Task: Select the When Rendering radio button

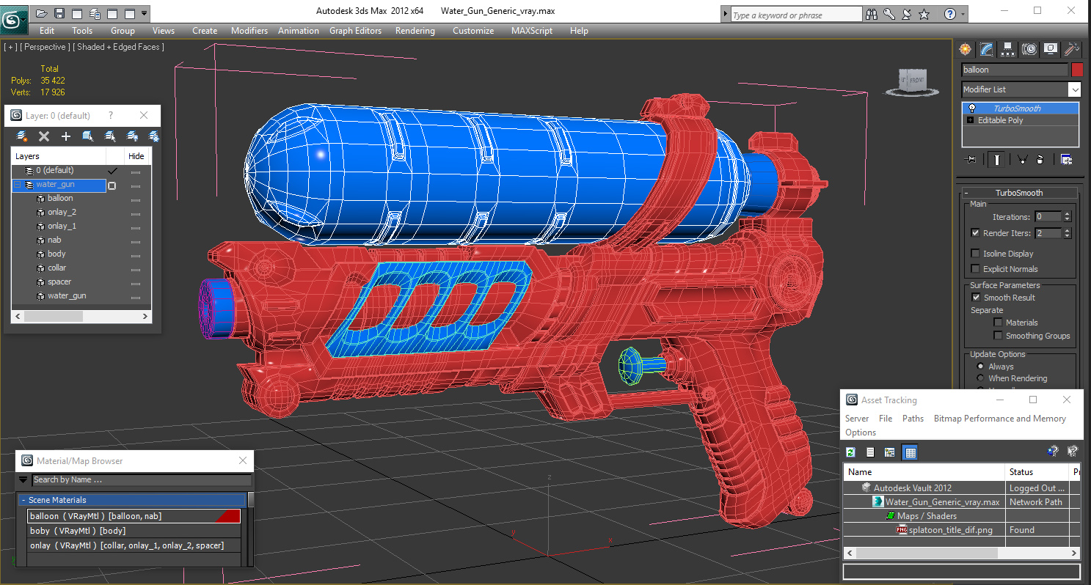Action: point(980,378)
